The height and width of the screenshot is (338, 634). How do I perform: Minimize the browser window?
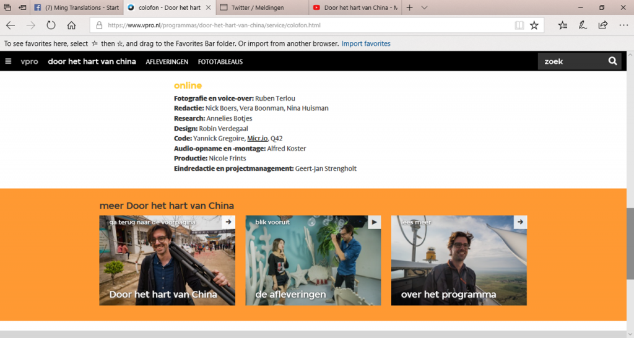pyautogui.click(x=580, y=7)
